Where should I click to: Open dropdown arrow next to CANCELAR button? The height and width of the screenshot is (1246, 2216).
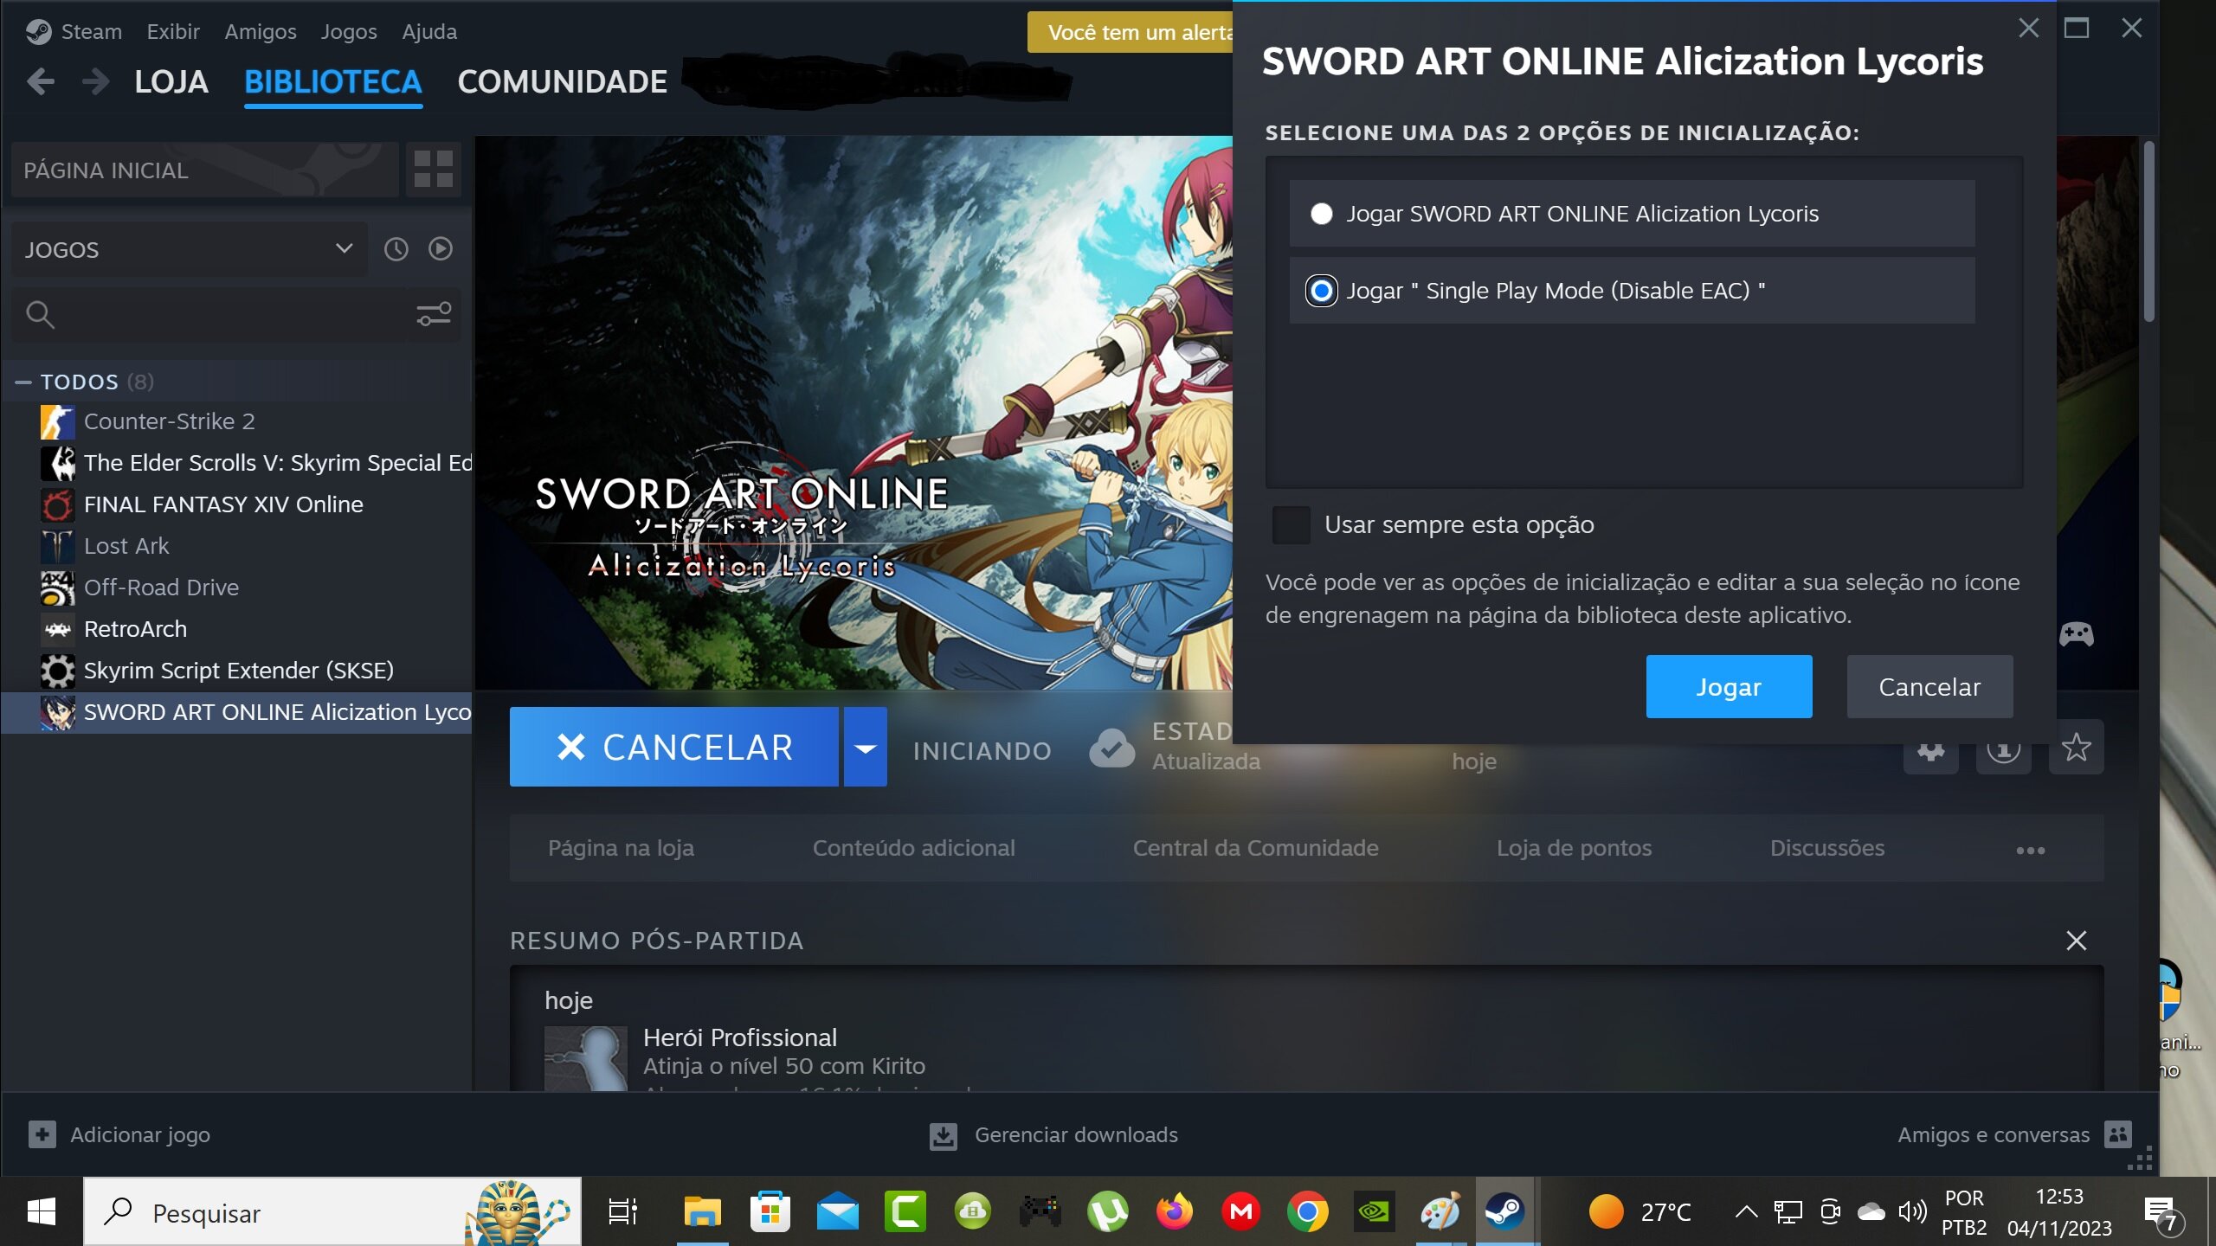(x=865, y=747)
